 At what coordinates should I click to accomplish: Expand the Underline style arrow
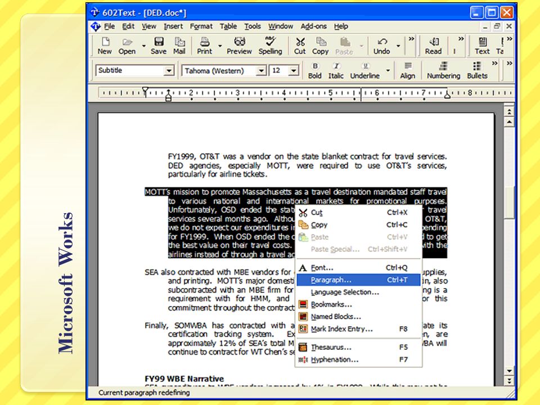point(388,71)
